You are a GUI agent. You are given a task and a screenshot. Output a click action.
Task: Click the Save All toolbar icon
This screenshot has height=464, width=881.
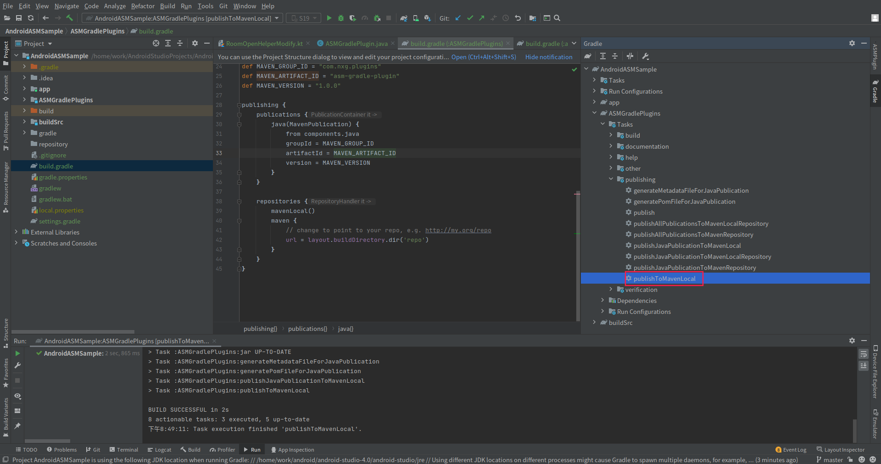pyautogui.click(x=19, y=18)
